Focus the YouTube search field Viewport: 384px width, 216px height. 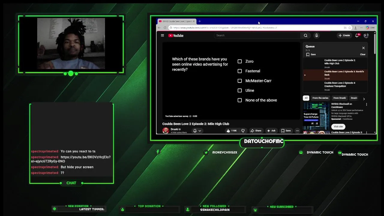(x=257, y=35)
